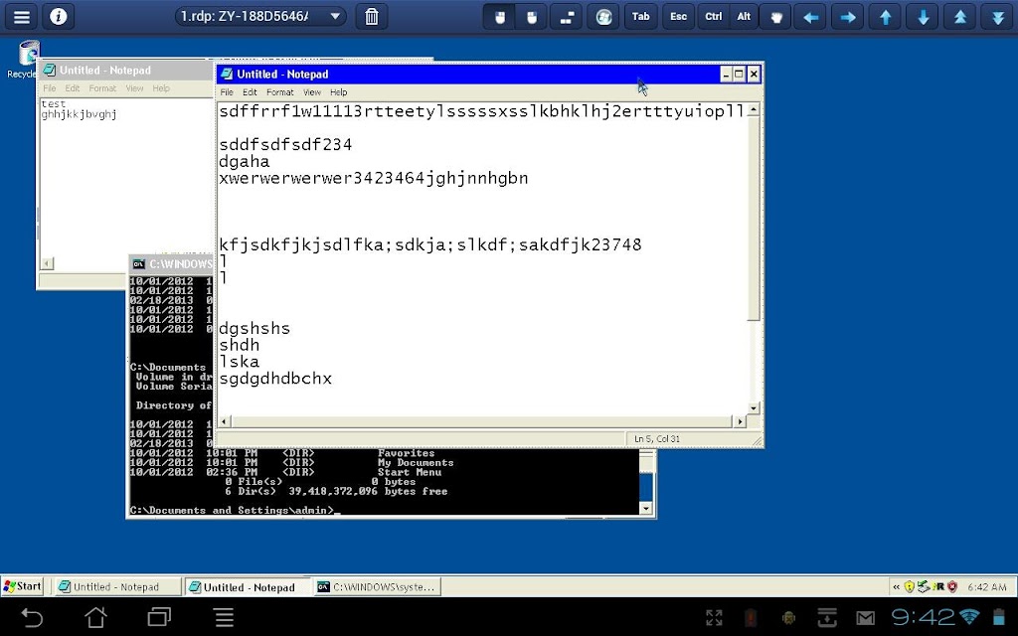Click the front Notepad title bar icon
1018x636 pixels.
point(227,74)
